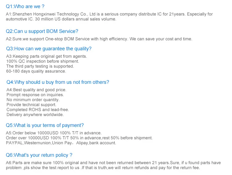The width and height of the screenshot is (232, 175).
Task: Click 'Q6:What's your return policy ?' heading
Action: pyautogui.click(x=39, y=155)
